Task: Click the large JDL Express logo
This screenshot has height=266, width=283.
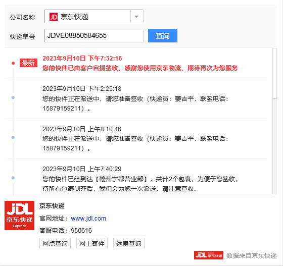Action: click(20, 216)
